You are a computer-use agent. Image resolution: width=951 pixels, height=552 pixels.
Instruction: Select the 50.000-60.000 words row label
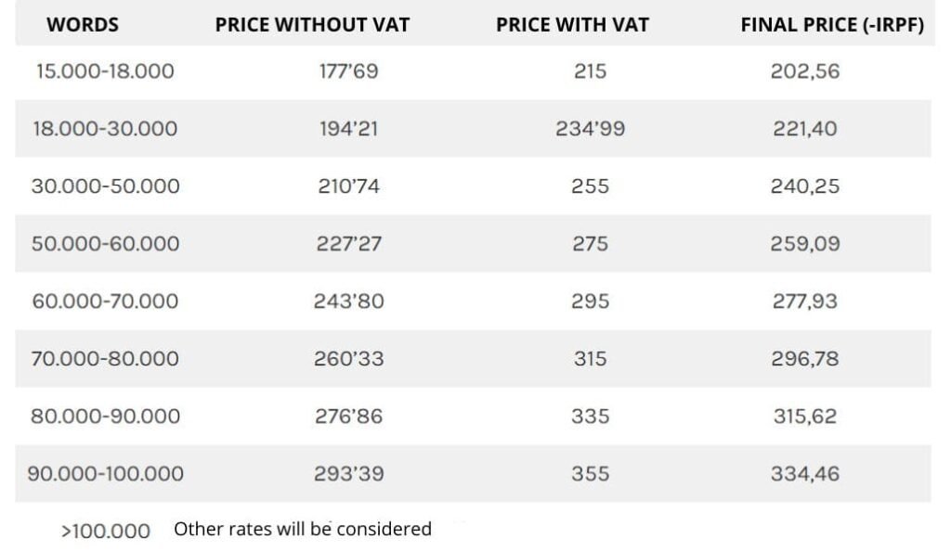pos(105,244)
